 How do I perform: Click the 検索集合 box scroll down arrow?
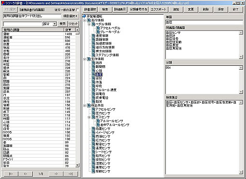(241, 172)
